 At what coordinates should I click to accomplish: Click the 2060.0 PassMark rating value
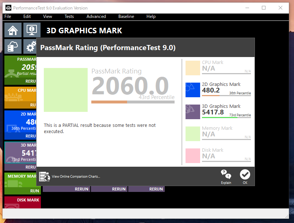[x=130, y=86]
